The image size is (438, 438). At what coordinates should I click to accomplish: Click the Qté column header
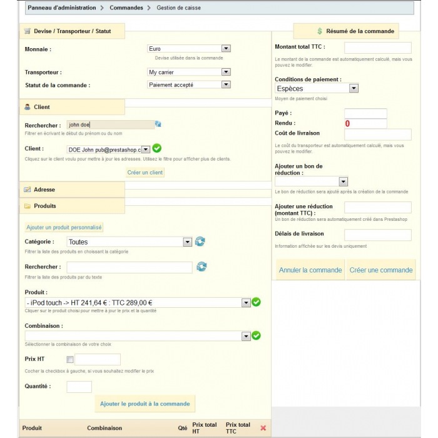tap(183, 428)
